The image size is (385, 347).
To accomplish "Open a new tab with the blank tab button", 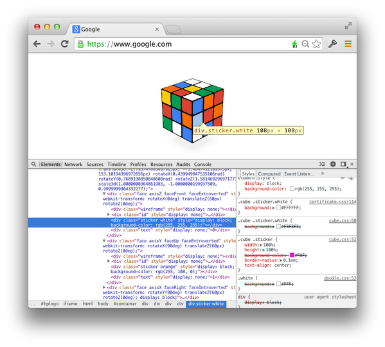I will tap(174, 30).
